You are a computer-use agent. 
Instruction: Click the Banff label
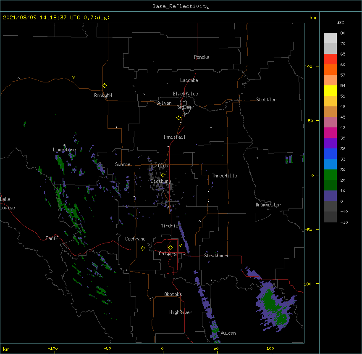click(52, 238)
